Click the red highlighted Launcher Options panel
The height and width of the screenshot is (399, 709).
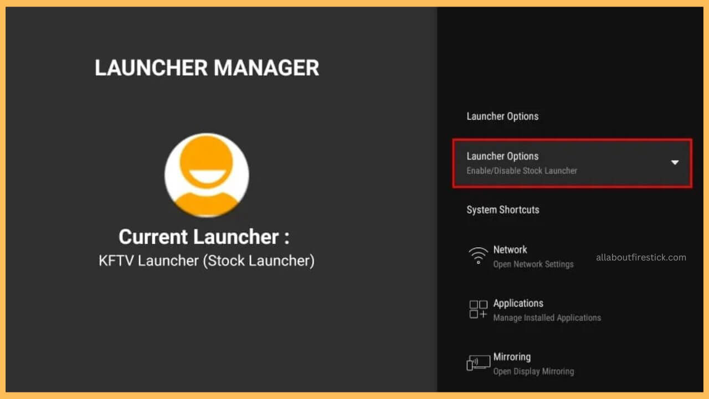pyautogui.click(x=571, y=162)
